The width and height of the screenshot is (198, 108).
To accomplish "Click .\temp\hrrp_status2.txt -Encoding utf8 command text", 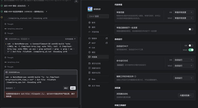I will [x=27, y=18].
